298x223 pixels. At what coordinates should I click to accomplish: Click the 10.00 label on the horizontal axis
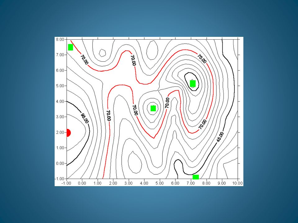[x=238, y=183]
